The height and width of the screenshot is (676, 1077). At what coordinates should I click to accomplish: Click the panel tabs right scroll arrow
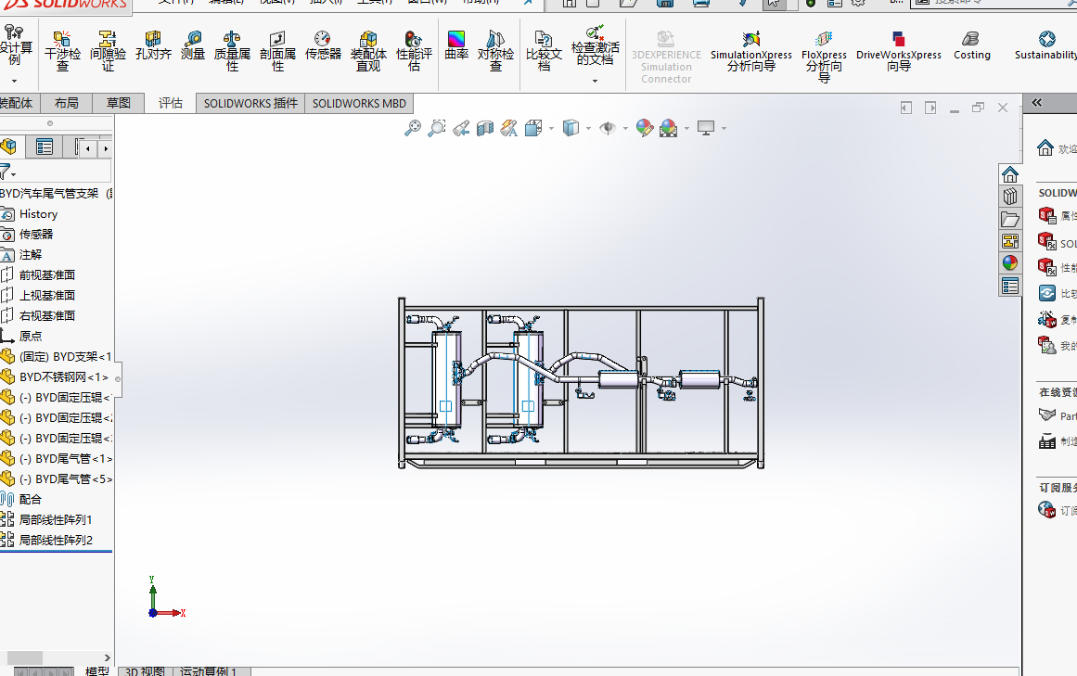[105, 148]
